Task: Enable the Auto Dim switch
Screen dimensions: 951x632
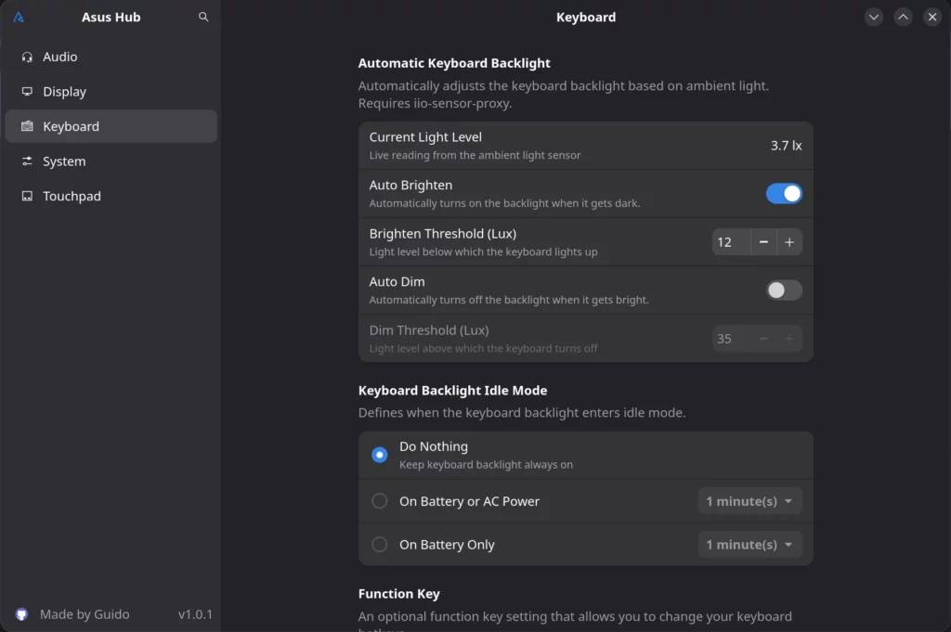Action: [x=783, y=290]
